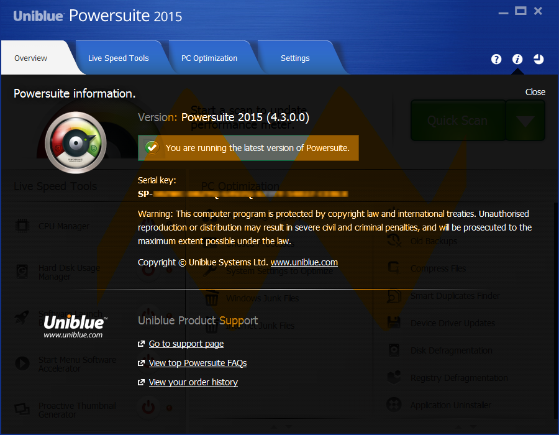Click the dimmed Software Launch rocket icon
Image resolution: width=559 pixels, height=435 pixels.
point(22,317)
